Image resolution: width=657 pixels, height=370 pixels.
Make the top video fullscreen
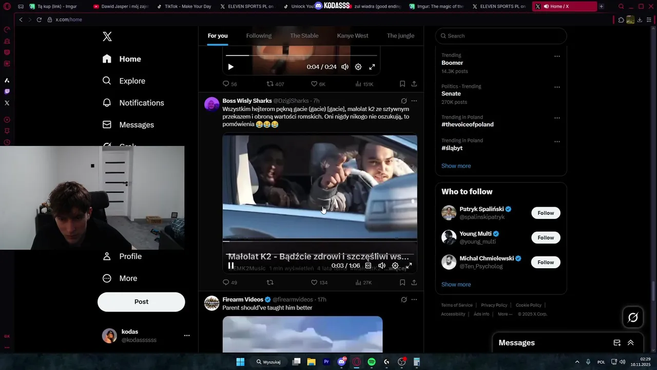372,67
